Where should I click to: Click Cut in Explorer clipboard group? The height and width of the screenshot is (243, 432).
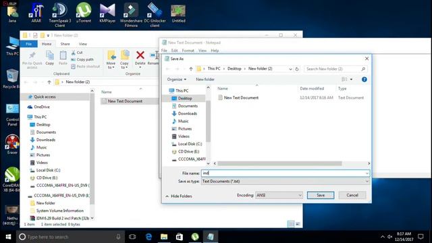click(x=77, y=53)
